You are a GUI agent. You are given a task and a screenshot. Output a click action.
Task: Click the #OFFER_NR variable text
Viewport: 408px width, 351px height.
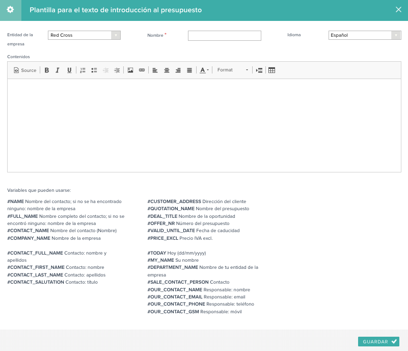(161, 223)
